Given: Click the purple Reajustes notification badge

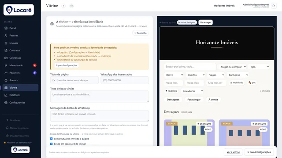Looking at the screenshot, I should coord(35,73).
